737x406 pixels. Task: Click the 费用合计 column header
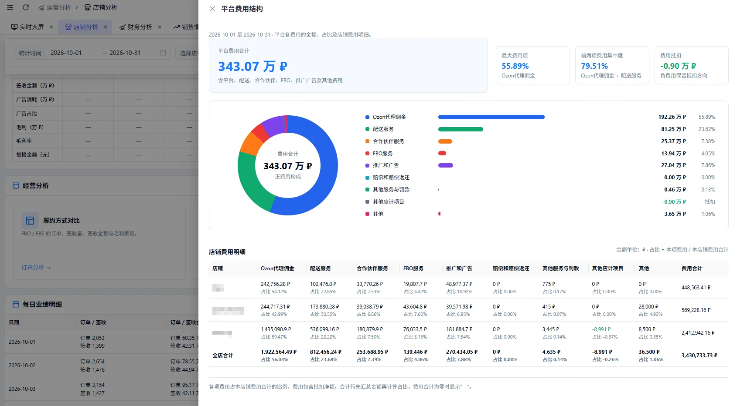click(692, 268)
